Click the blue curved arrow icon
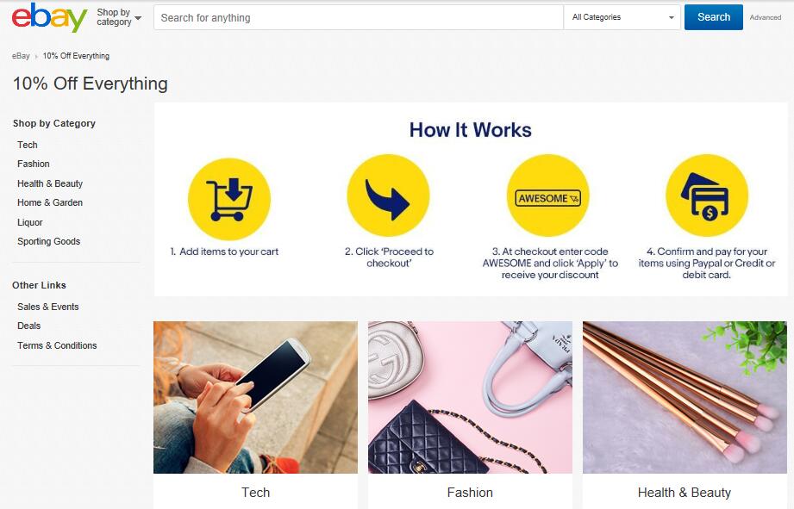794x509 pixels. pyautogui.click(x=389, y=196)
